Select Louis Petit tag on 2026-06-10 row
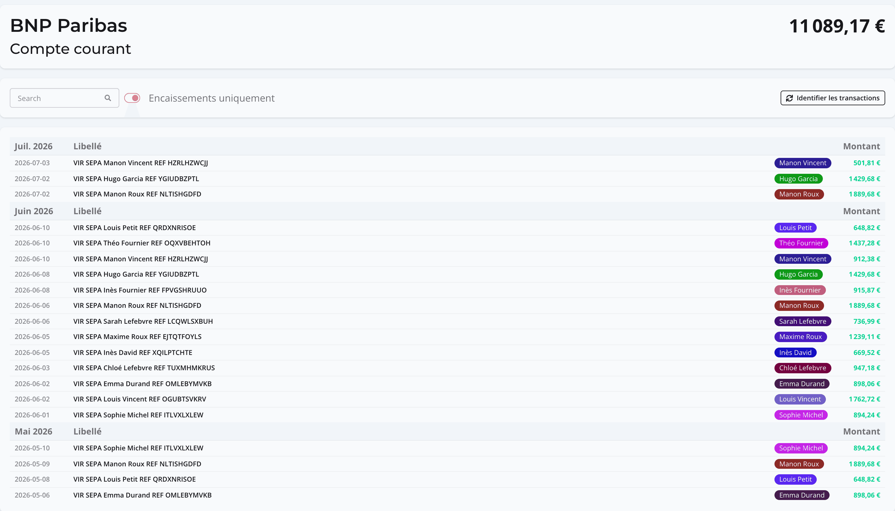This screenshot has height=511, width=895. click(795, 228)
